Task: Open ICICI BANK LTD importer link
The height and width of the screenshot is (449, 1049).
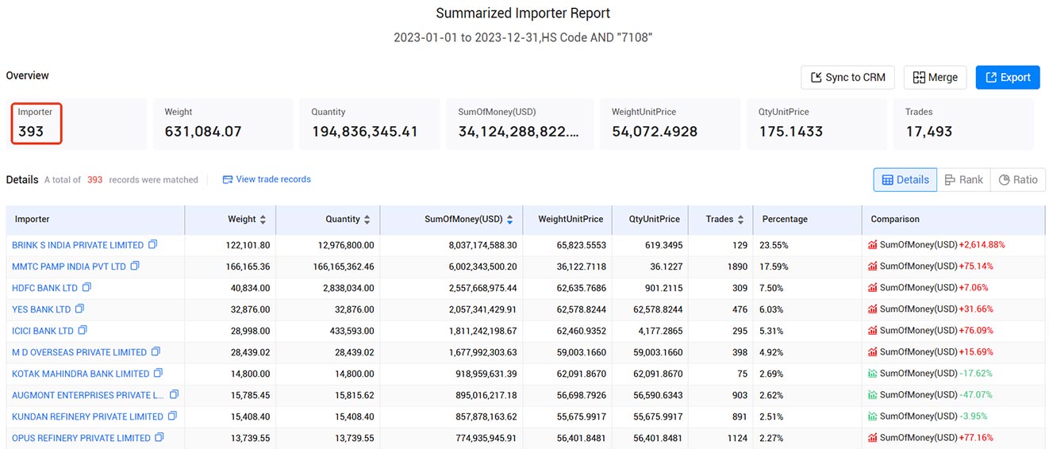Action: pos(43,331)
